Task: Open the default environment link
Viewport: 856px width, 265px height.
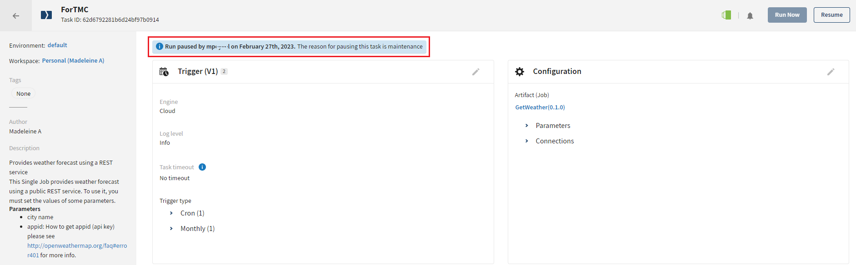Action: pyautogui.click(x=57, y=45)
